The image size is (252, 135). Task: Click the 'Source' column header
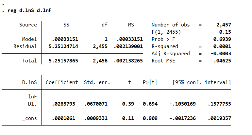click(28, 25)
